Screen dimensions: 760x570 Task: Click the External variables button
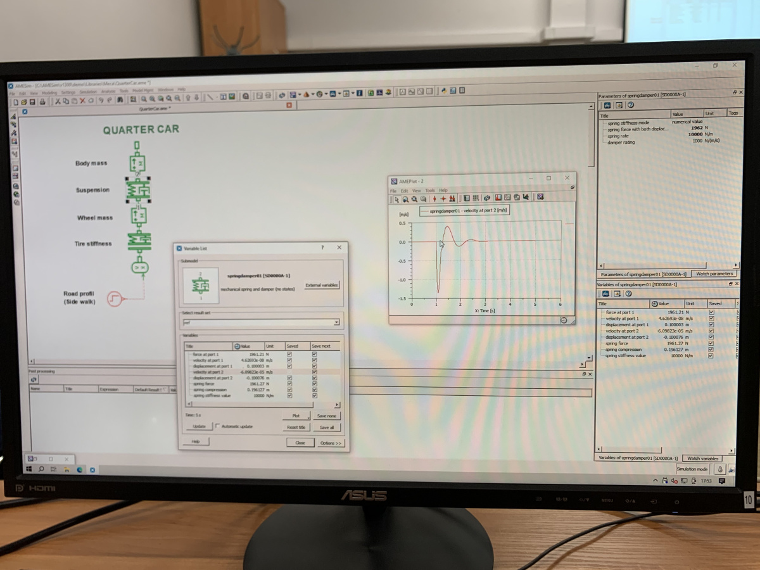pyautogui.click(x=322, y=286)
